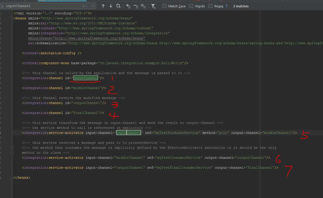This screenshot has width=323, height=198.
Task: Add selection for next occurrence icon
Action: (x=128, y=6)
